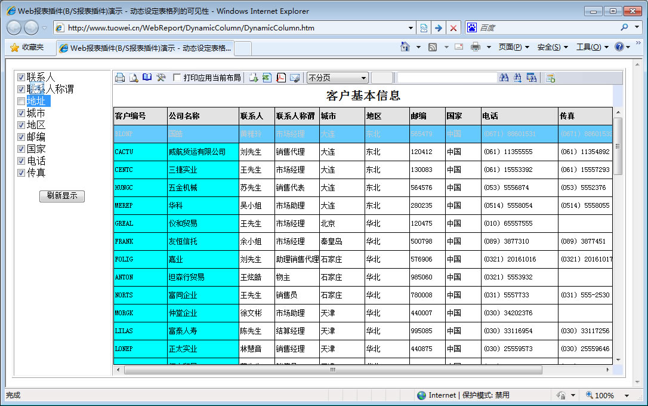Click the 刷新显示 button
The image size is (648, 406).
tap(62, 196)
